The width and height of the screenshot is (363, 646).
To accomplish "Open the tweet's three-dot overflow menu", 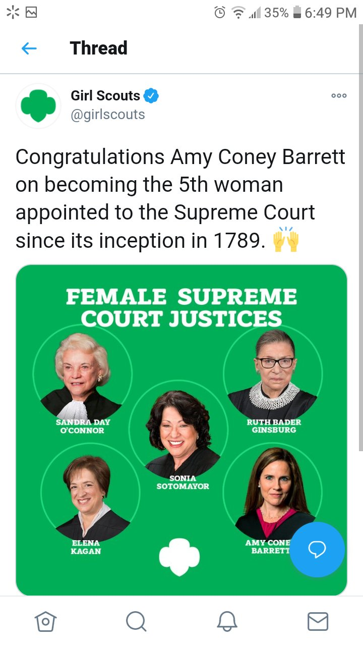I will [x=339, y=95].
